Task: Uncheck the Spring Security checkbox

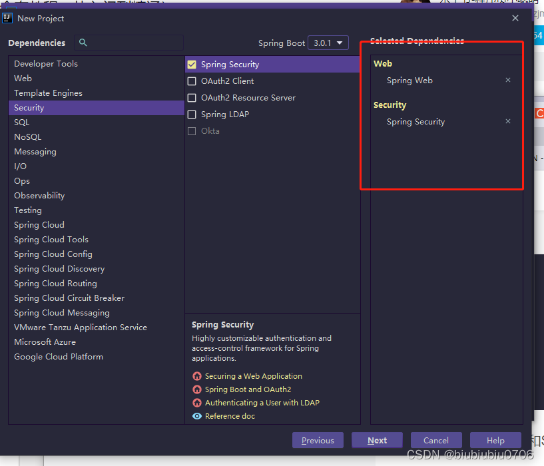Action: 192,65
